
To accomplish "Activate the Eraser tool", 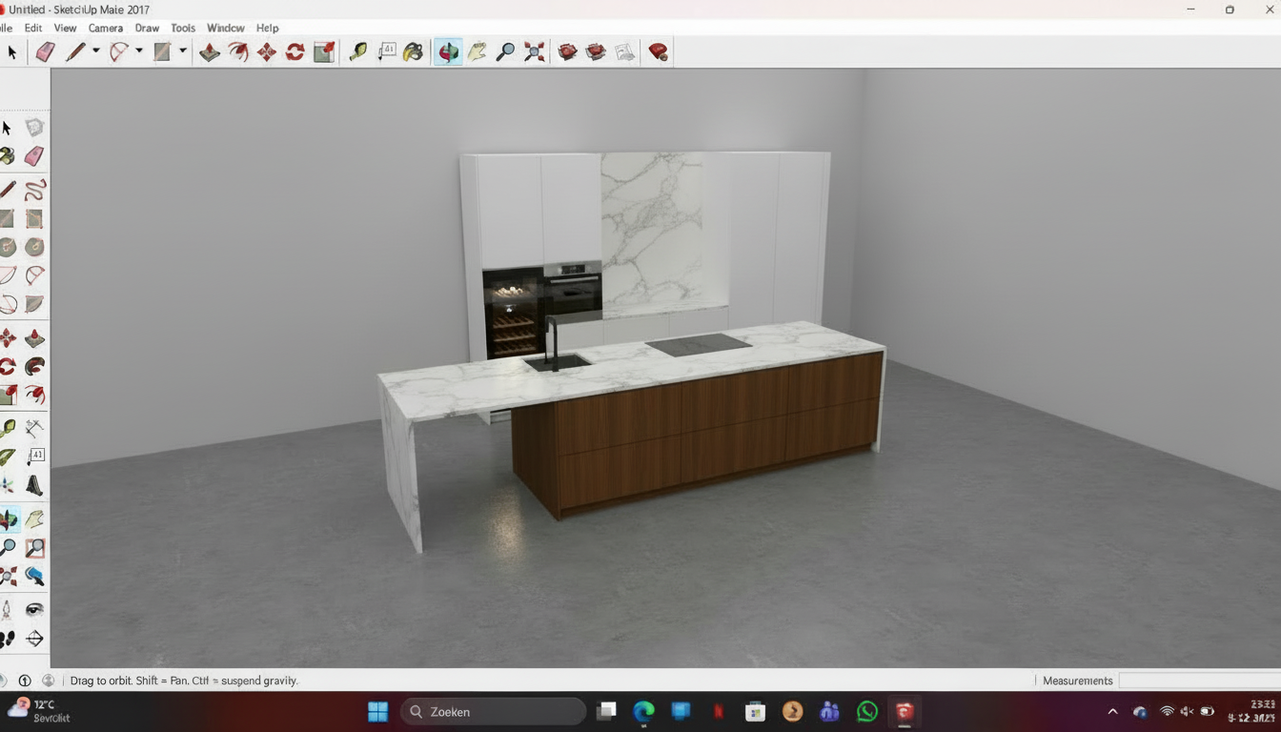I will tap(45, 52).
